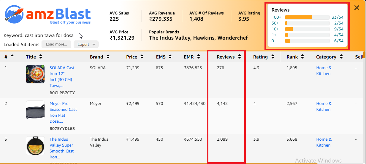Open Home & Kitchen category in row 3
Image resolution: width=366 pixels, height=164 pixels.
(324, 142)
